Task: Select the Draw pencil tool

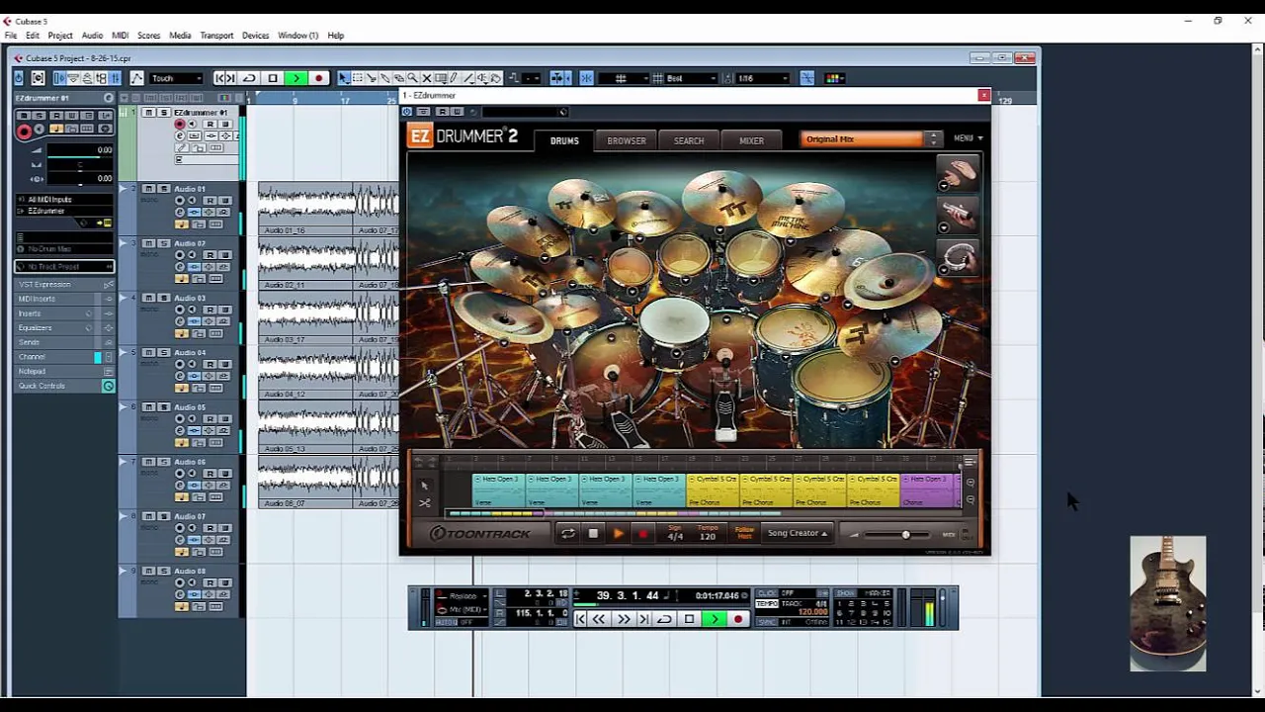Action: point(454,78)
